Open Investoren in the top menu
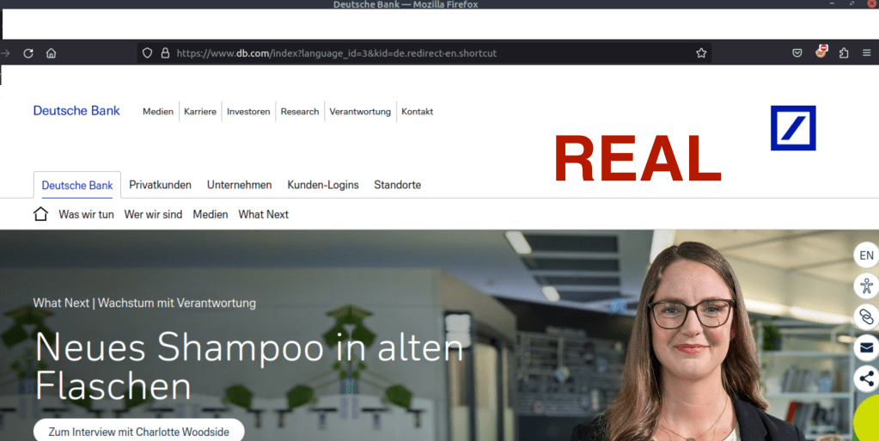879x441 pixels. (x=248, y=112)
